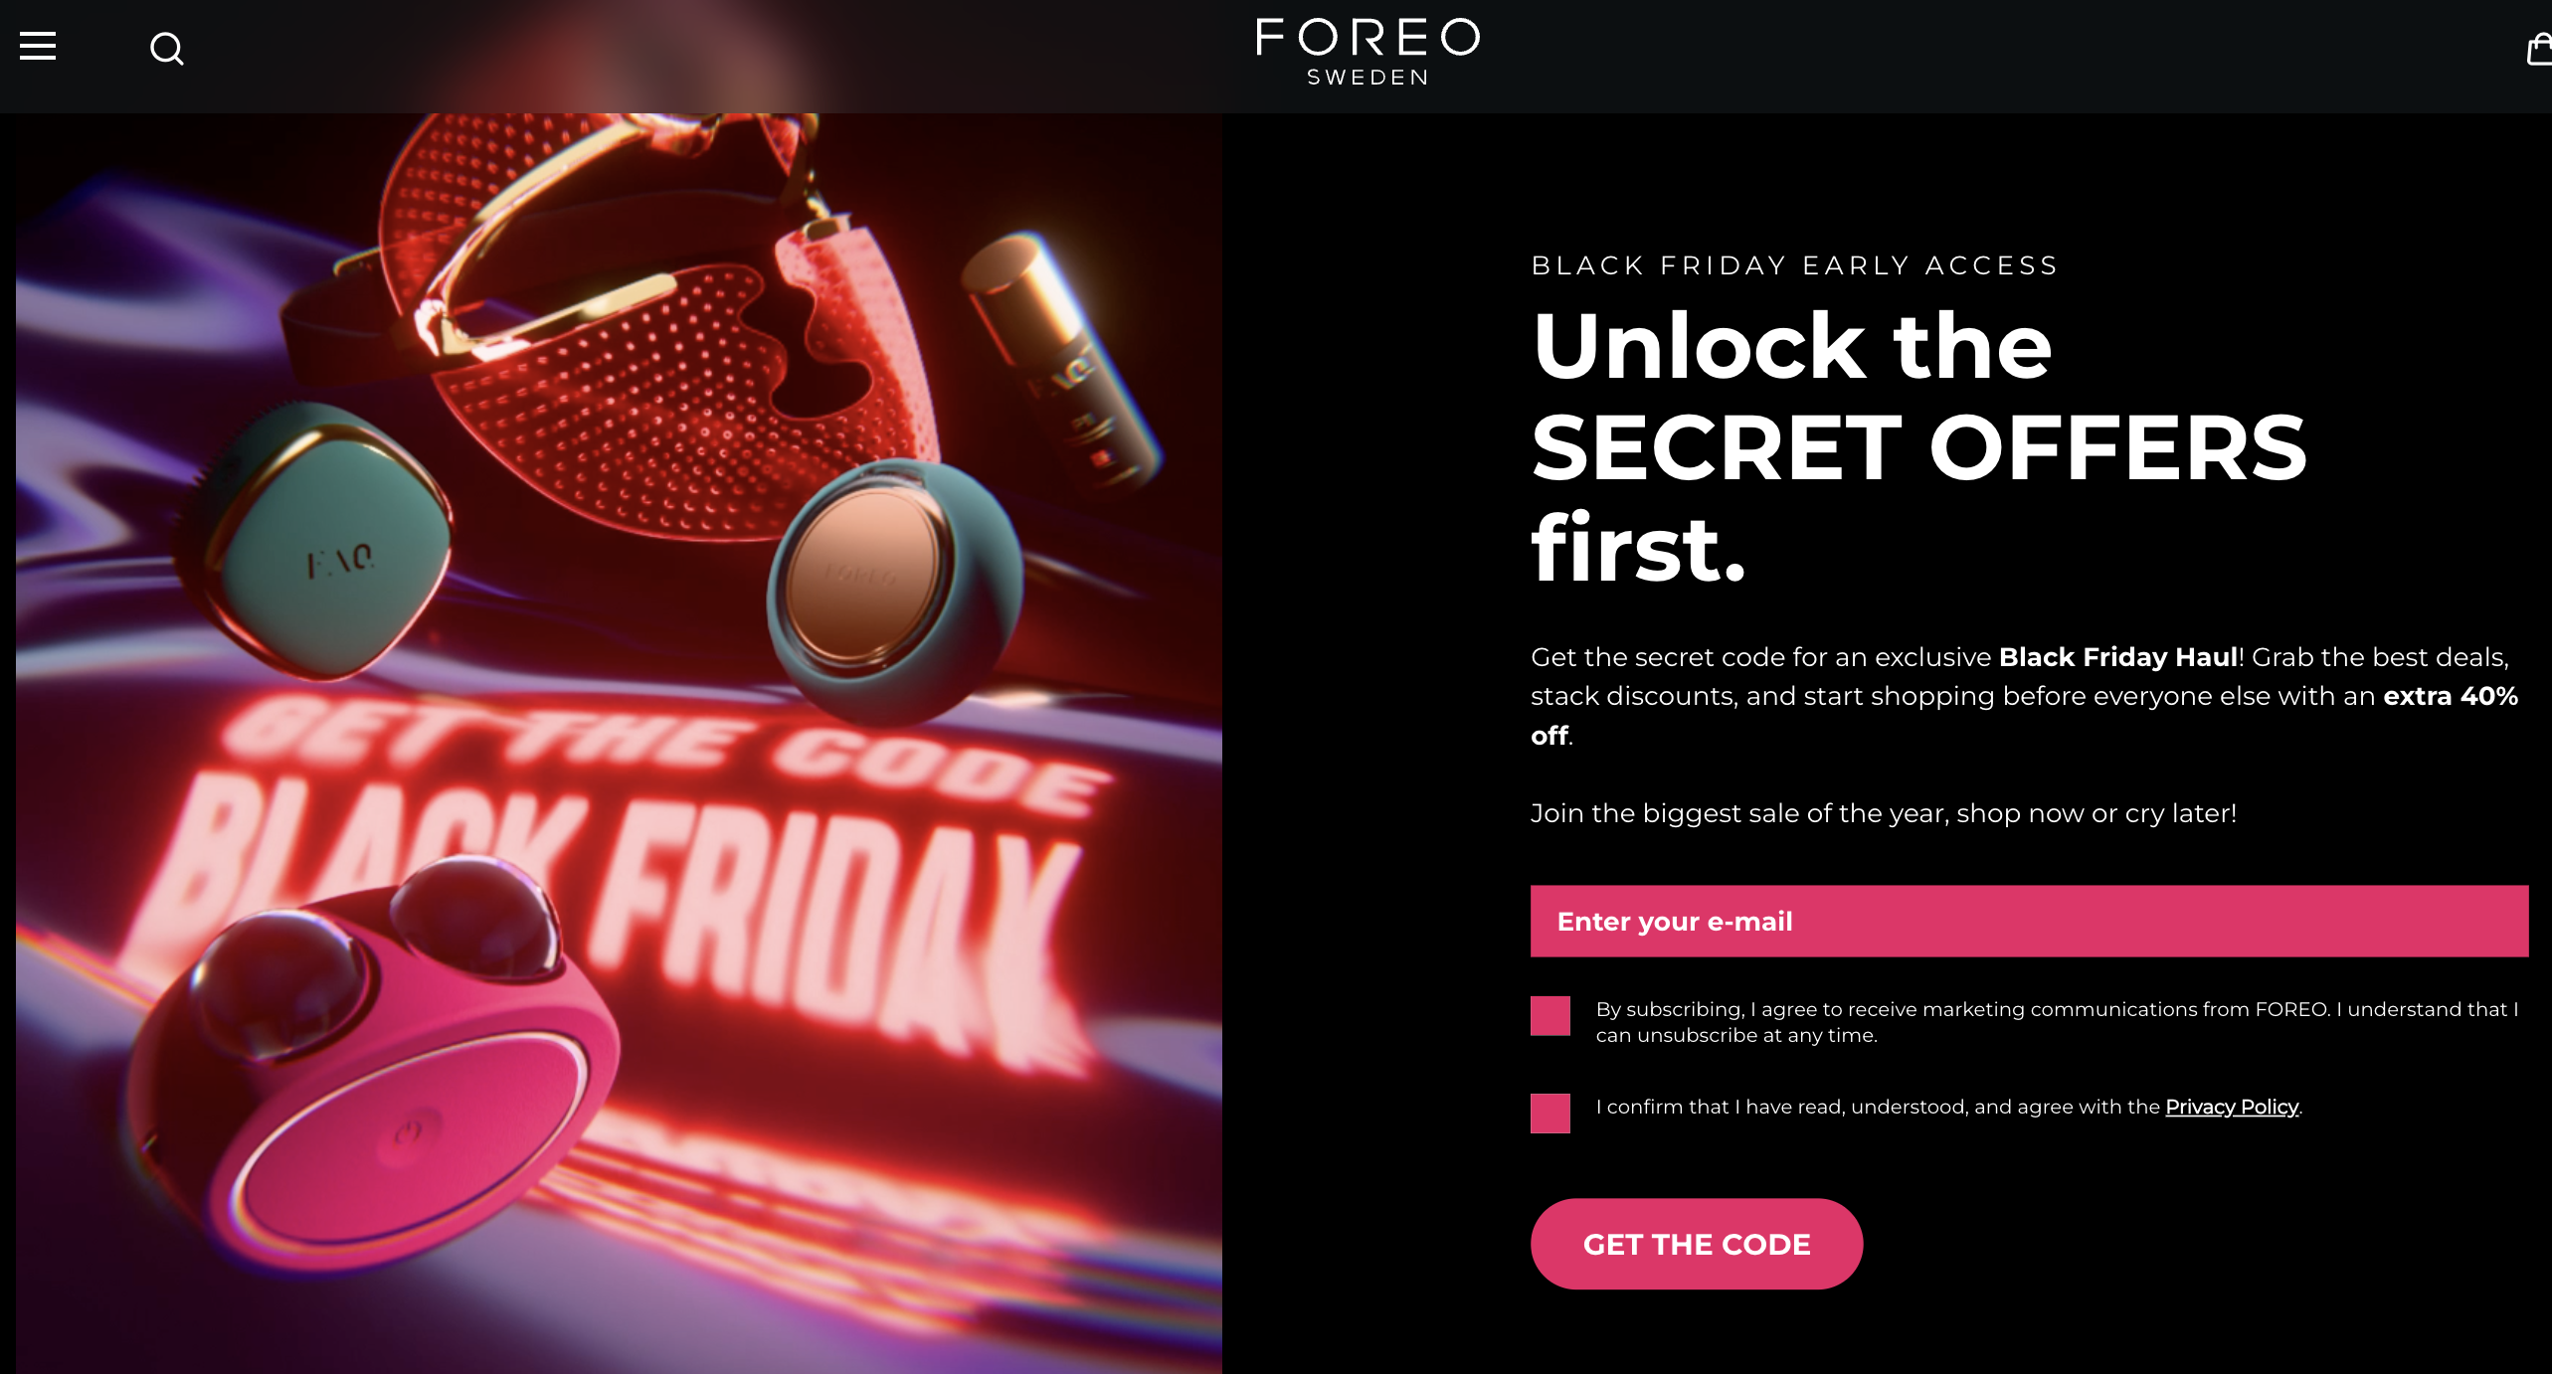Click the 'Unlock the SECRET OFFERS first' headline
This screenshot has width=2552, height=1374.
tap(1918, 446)
